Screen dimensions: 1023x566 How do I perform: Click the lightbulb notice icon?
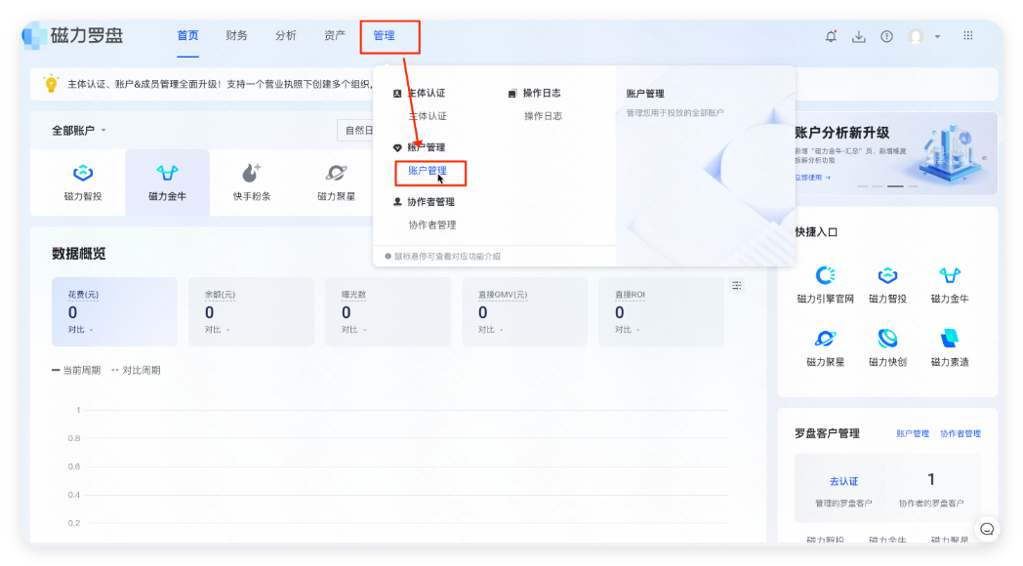click(x=51, y=84)
